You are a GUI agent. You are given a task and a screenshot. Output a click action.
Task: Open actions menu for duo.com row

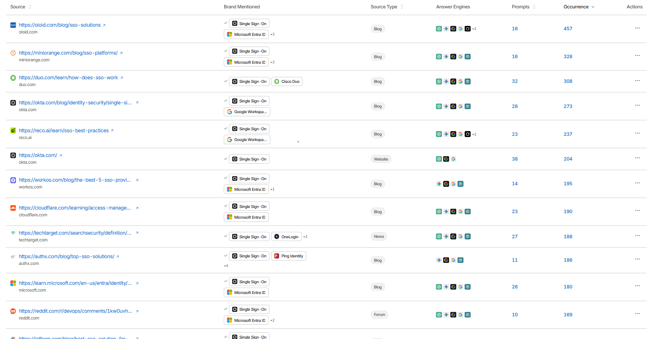(637, 80)
